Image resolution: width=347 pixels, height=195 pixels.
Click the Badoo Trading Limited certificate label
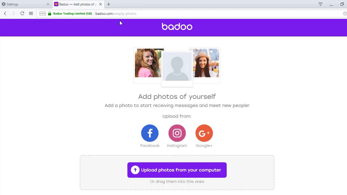[x=72, y=14]
